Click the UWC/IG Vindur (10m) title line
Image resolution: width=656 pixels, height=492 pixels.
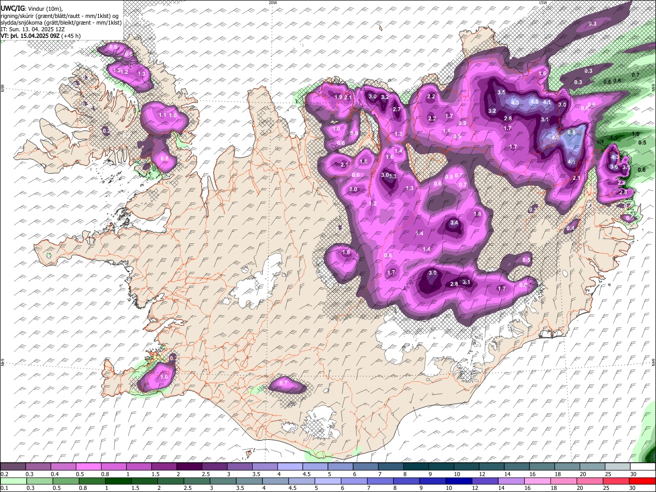[x=32, y=8]
